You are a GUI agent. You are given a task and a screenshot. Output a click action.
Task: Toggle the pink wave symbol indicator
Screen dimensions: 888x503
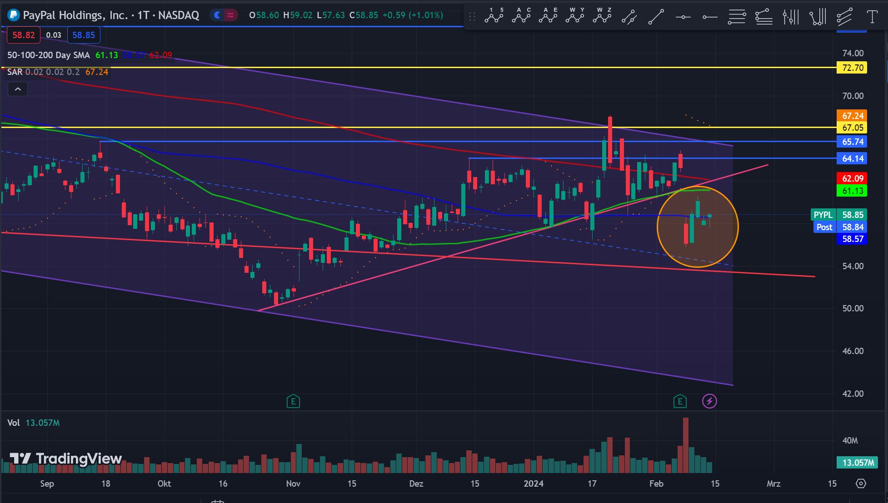click(231, 15)
